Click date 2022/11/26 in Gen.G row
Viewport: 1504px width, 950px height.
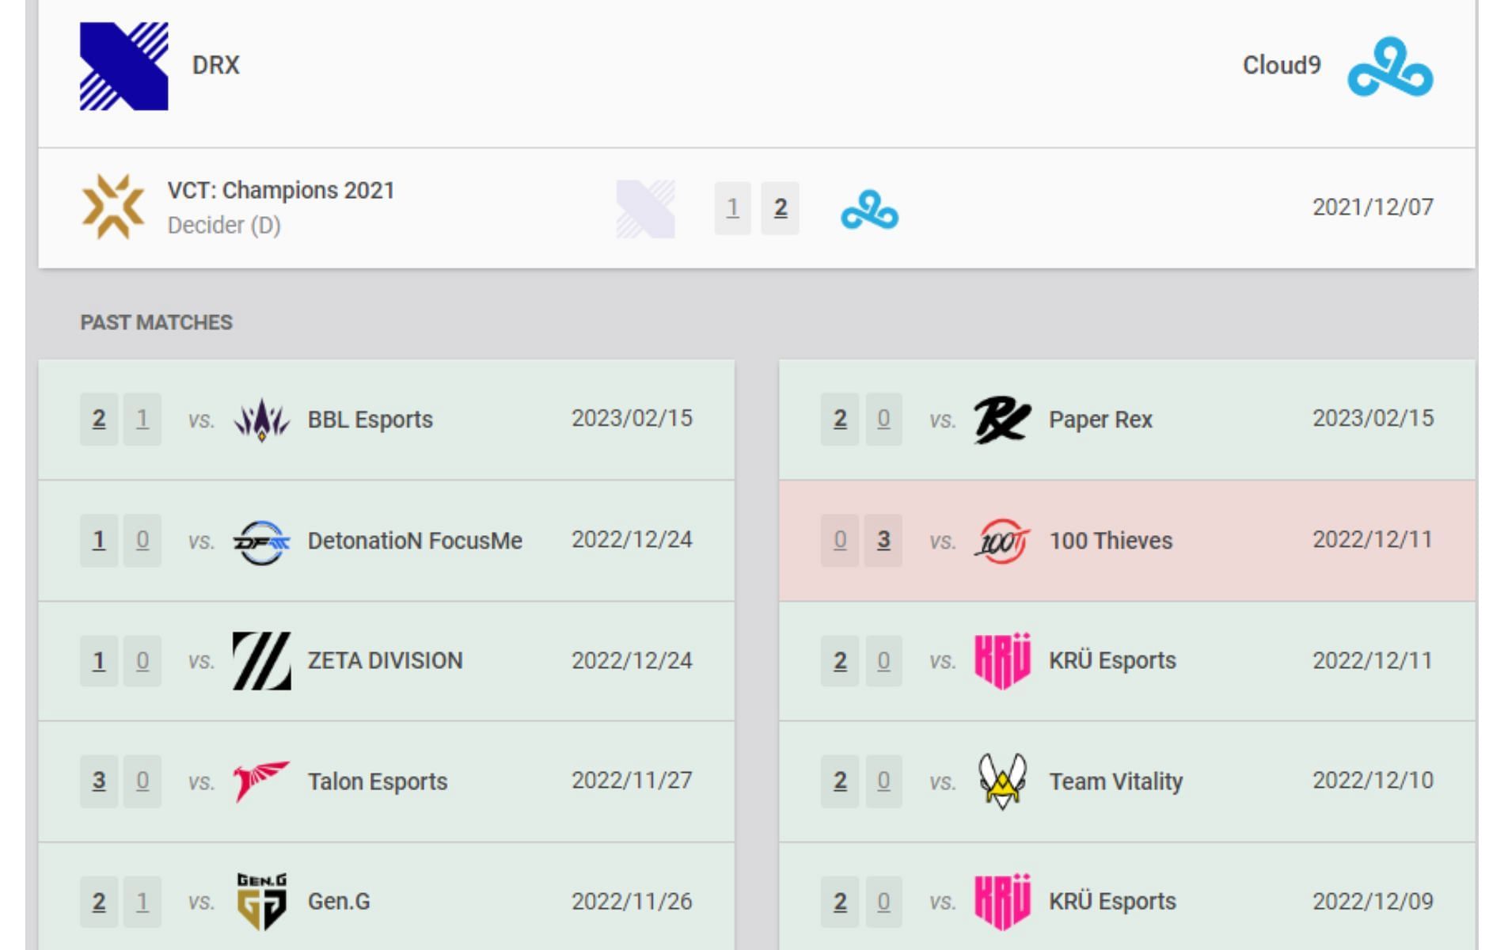point(632,902)
